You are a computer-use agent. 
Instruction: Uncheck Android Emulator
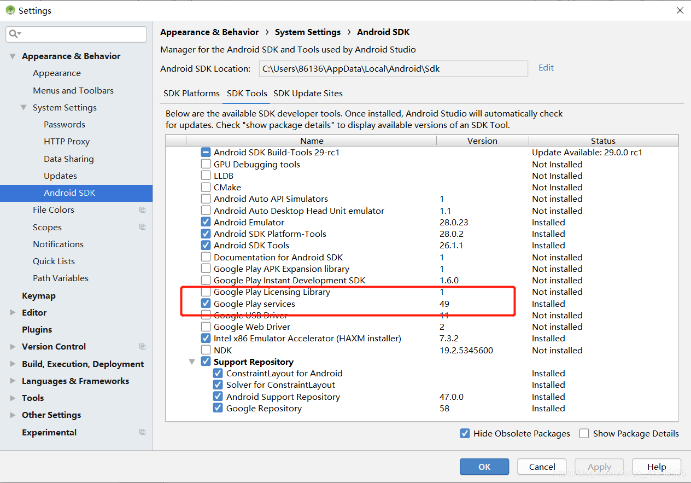(206, 222)
